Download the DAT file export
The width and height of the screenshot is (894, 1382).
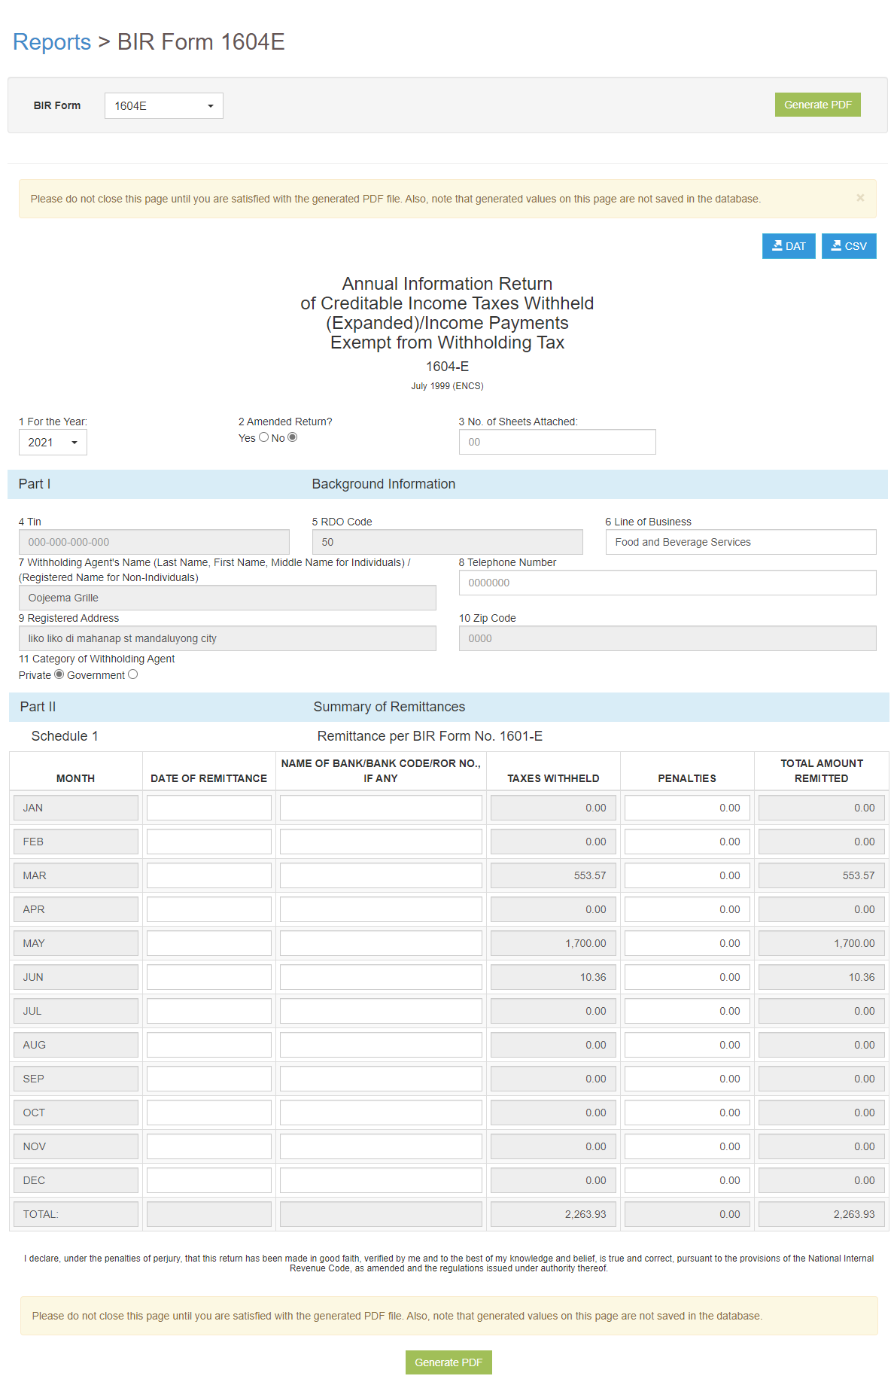tap(788, 246)
